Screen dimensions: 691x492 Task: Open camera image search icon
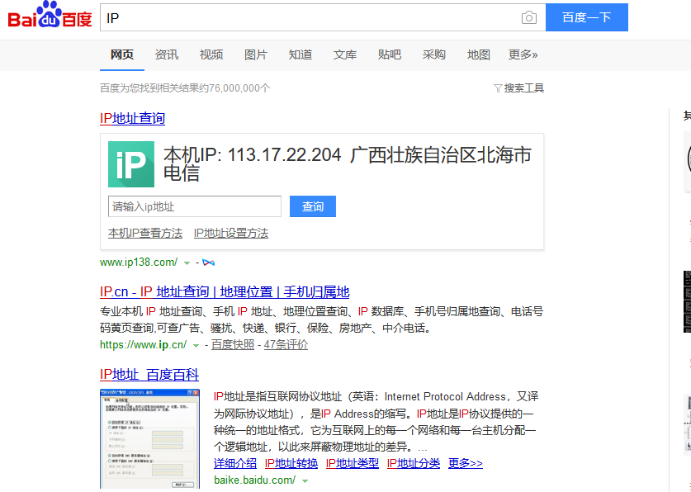[528, 18]
